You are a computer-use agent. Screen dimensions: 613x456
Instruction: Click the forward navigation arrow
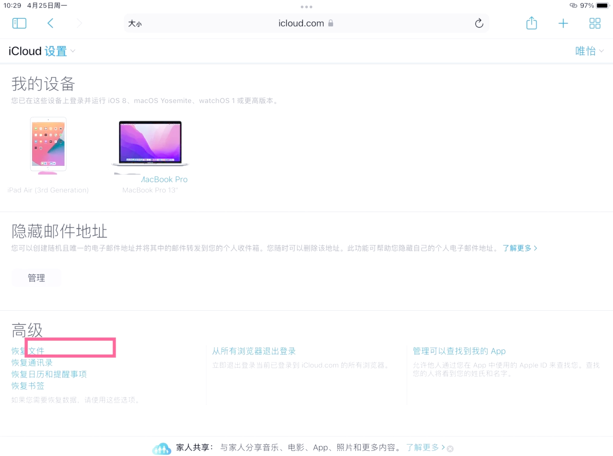tap(79, 23)
